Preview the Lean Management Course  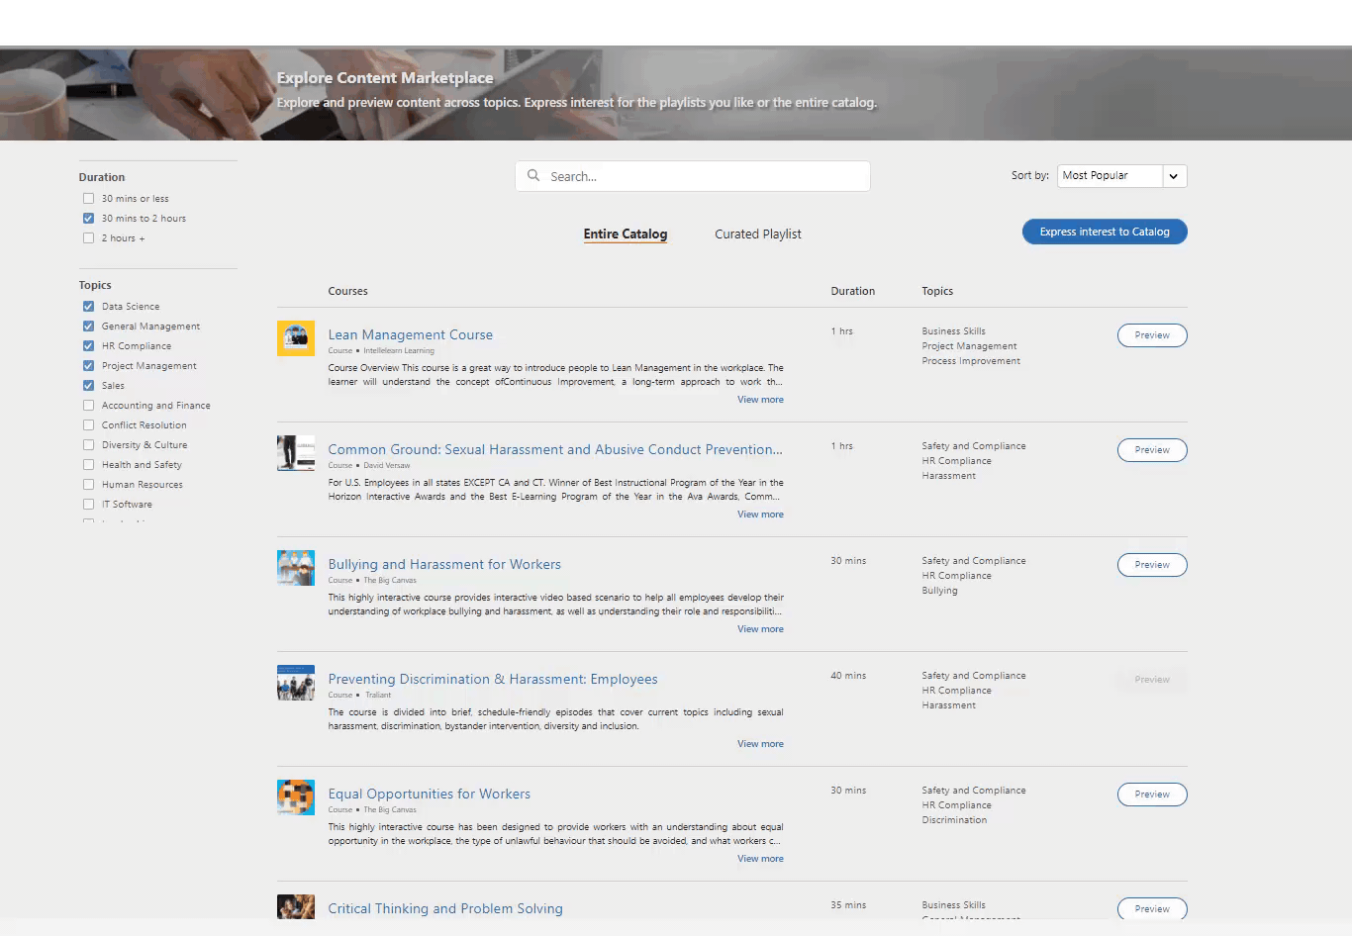pyautogui.click(x=1152, y=335)
